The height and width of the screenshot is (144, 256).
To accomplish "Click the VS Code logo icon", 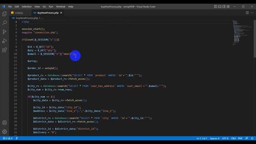I will tap(4, 6).
